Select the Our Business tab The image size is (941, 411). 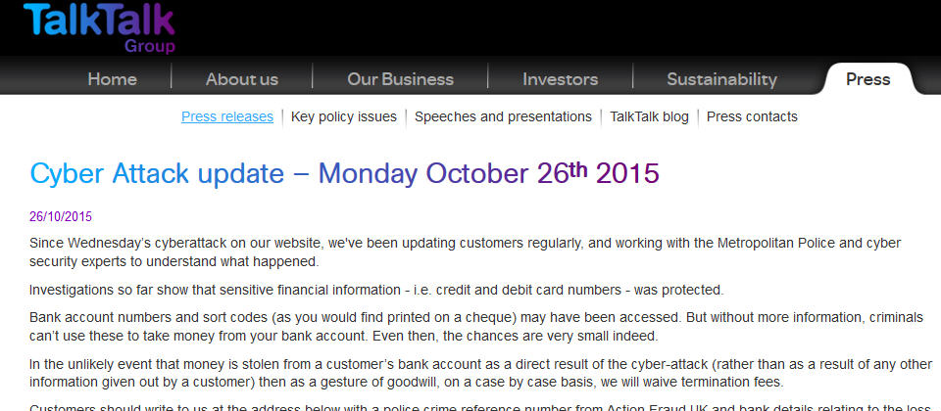click(400, 79)
